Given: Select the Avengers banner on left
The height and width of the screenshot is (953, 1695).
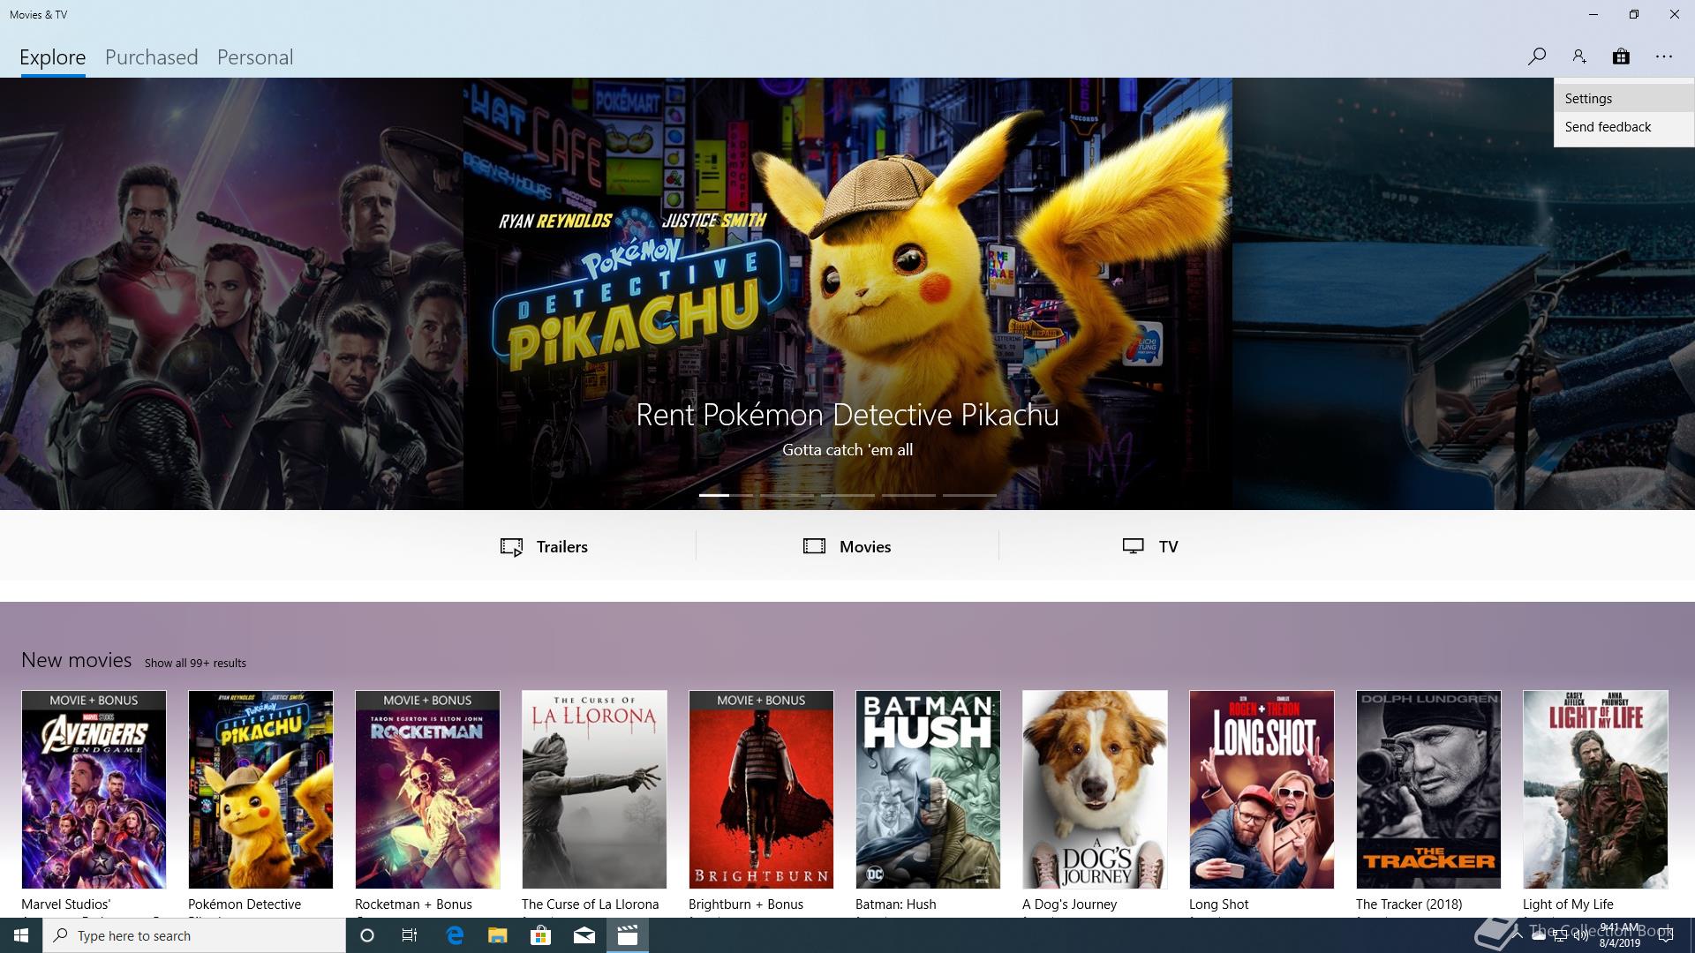Looking at the screenshot, I should tap(231, 294).
